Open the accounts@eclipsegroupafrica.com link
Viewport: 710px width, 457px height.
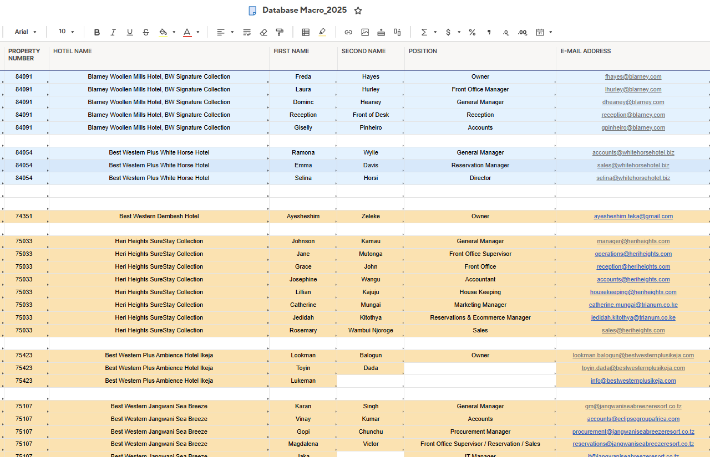click(x=633, y=419)
